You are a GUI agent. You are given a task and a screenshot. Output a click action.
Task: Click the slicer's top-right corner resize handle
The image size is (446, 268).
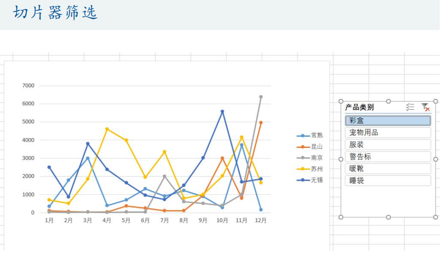pos(435,102)
